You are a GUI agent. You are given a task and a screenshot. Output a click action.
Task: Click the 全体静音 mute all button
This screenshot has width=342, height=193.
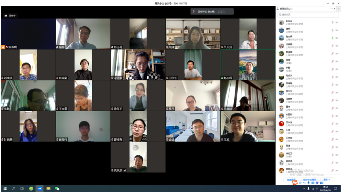(x=291, y=180)
